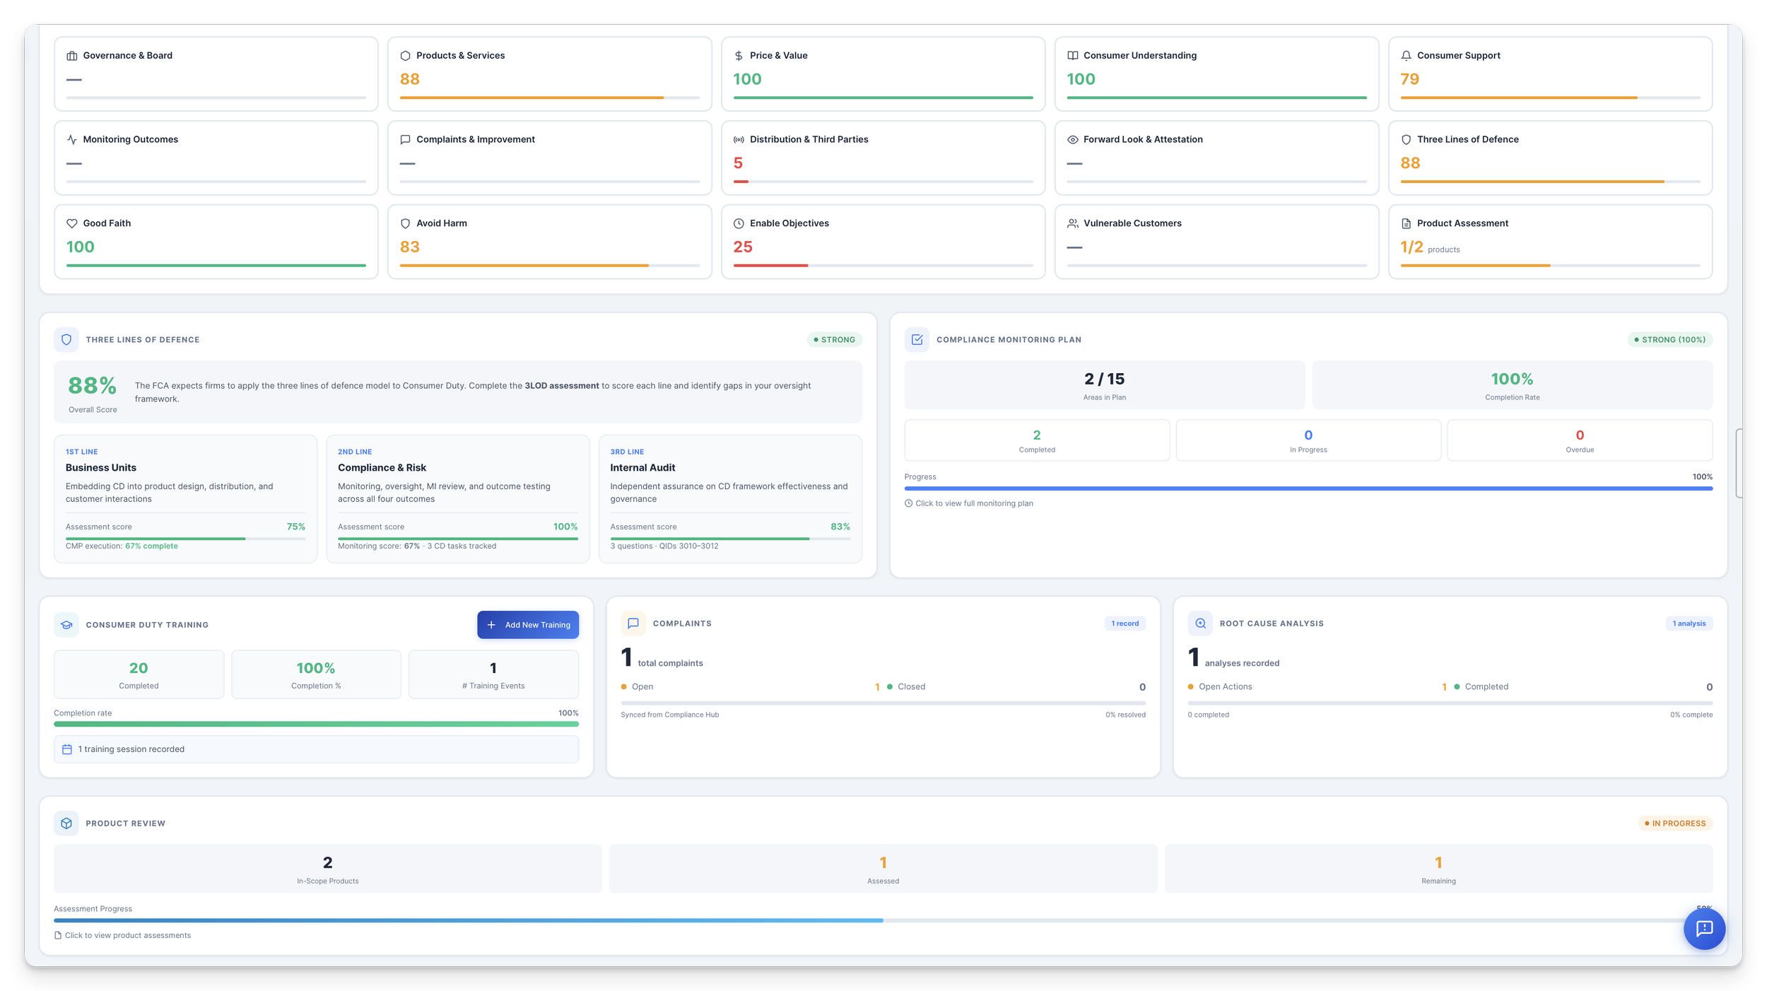Click the Root Cause Analysis magnifier icon
The height and width of the screenshot is (991, 1767).
[x=1199, y=623]
